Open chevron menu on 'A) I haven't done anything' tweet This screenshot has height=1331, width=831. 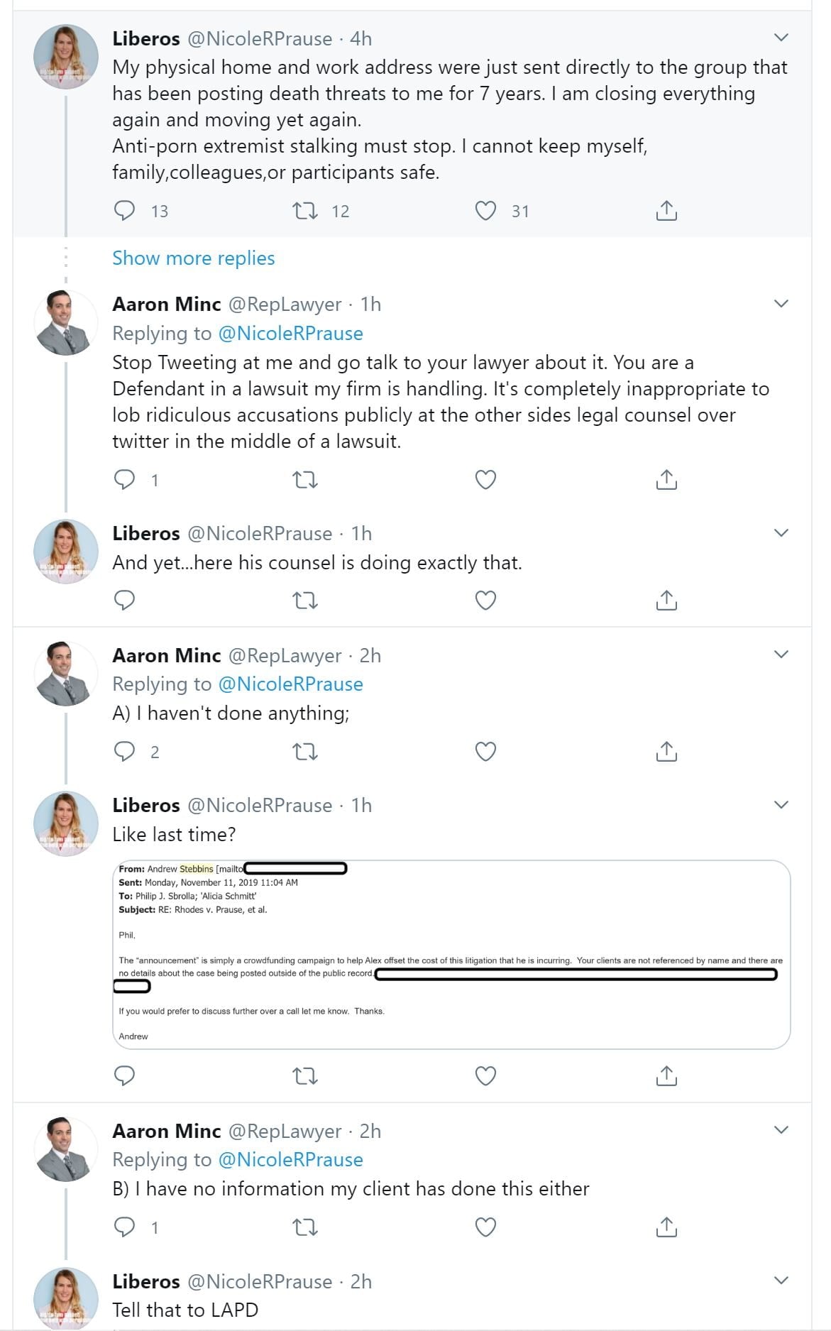pyautogui.click(x=781, y=654)
